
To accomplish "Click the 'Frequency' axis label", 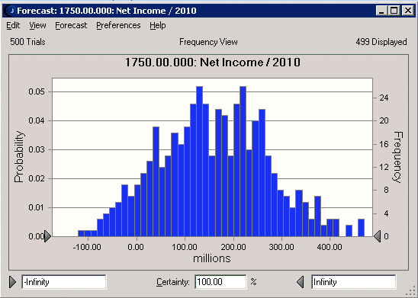I will coord(397,157).
